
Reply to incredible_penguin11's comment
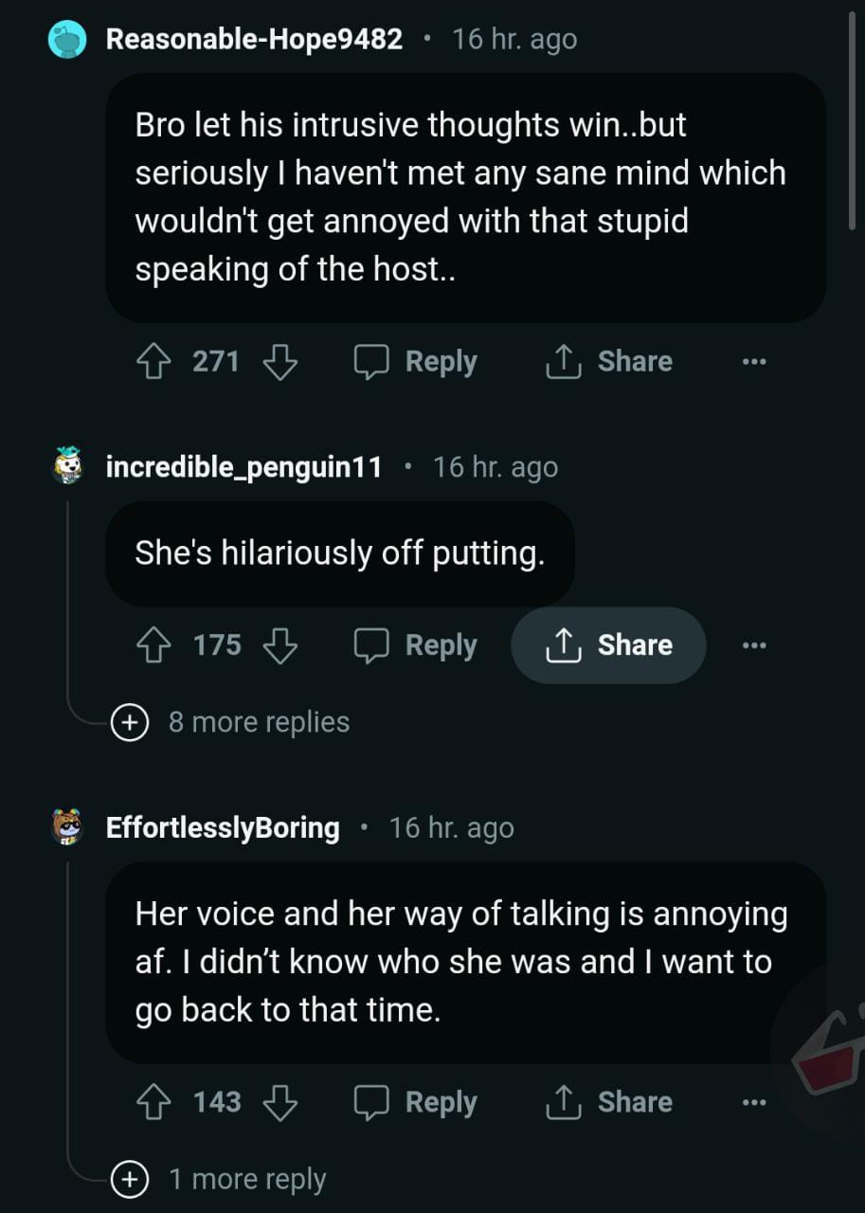[x=416, y=645]
